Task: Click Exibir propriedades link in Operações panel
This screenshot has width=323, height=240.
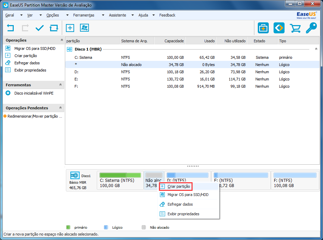Action: point(30,70)
